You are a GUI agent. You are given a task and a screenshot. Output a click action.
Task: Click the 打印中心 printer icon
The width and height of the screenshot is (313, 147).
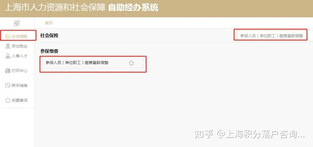click(8, 71)
